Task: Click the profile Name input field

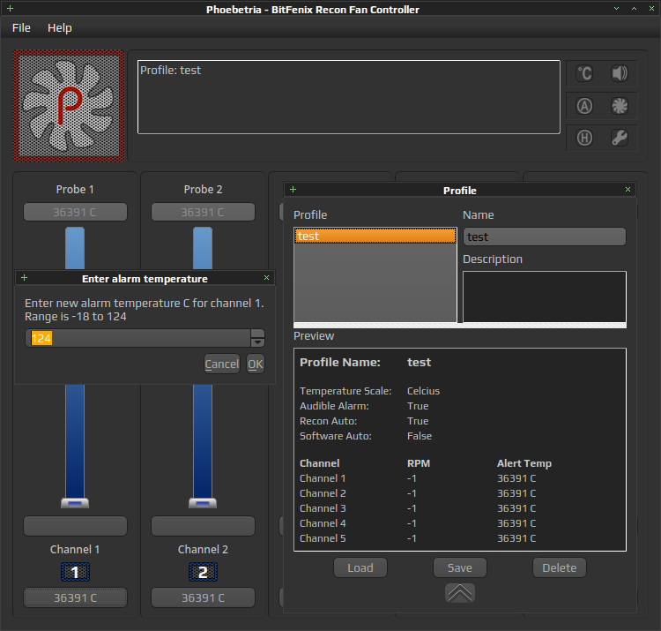Action: tap(545, 237)
